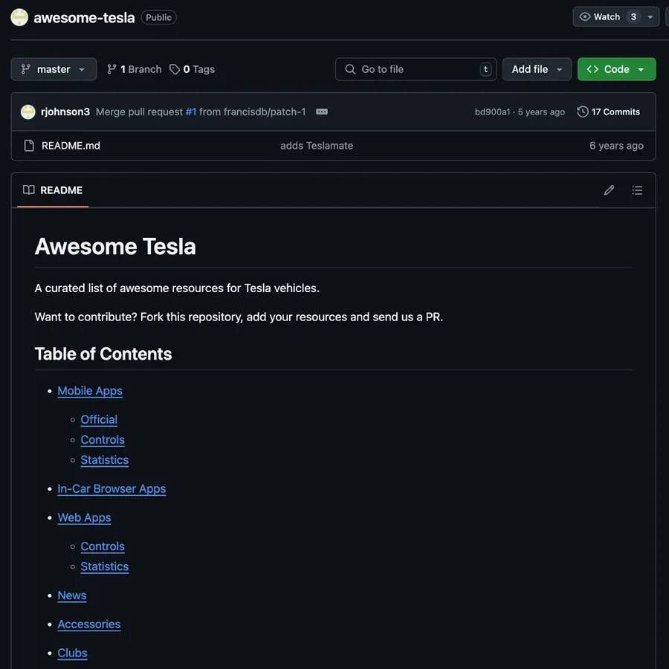Open the awesome-tesla repository title link
This screenshot has height=669, width=669.
pos(84,18)
